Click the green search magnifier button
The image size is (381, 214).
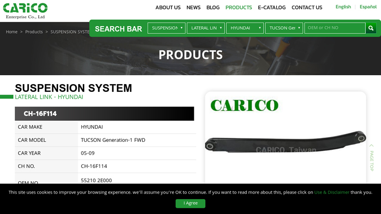[x=371, y=28]
